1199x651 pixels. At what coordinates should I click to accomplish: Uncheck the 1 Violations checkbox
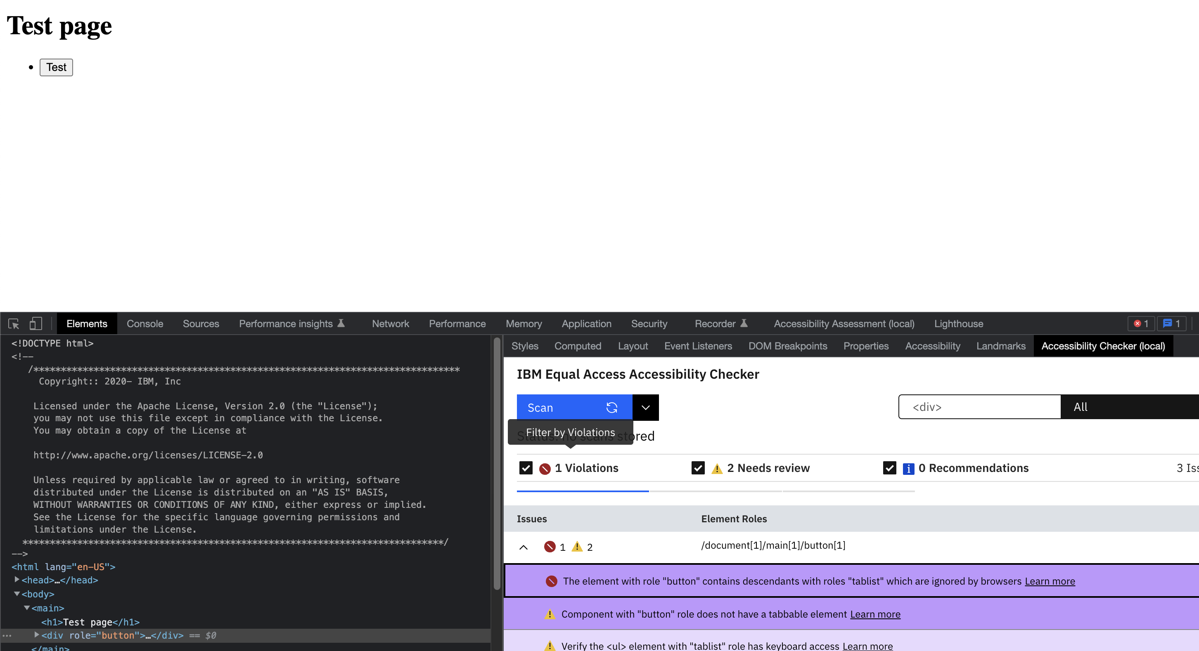pos(526,468)
